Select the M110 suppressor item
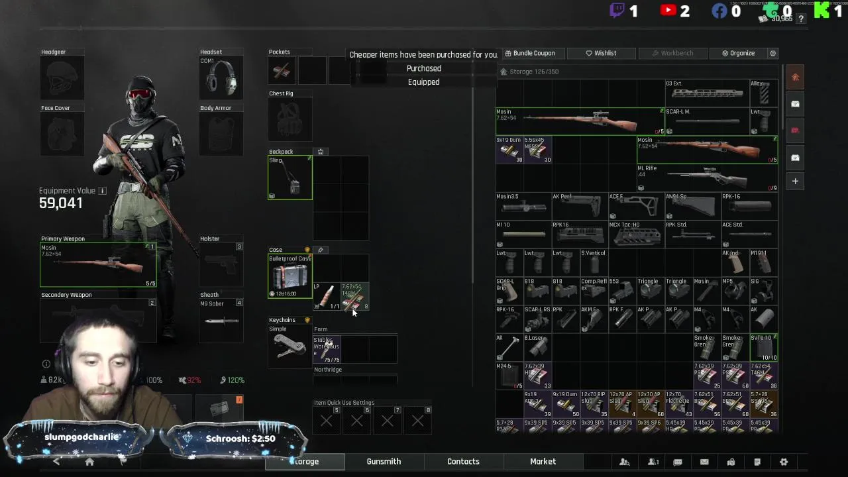Screen dimensions: 848x477 click(x=523, y=235)
